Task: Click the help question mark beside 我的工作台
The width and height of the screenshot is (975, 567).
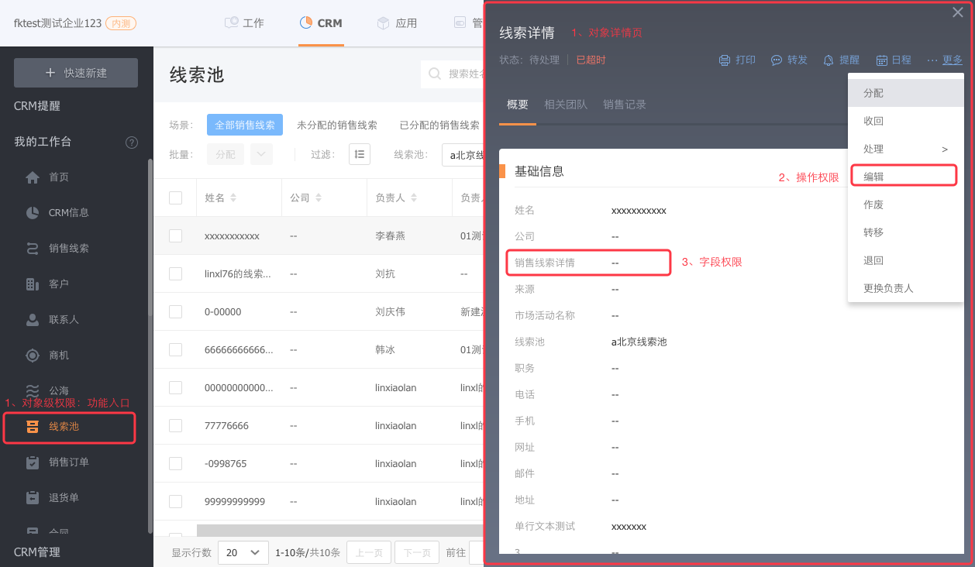Action: coord(132,143)
